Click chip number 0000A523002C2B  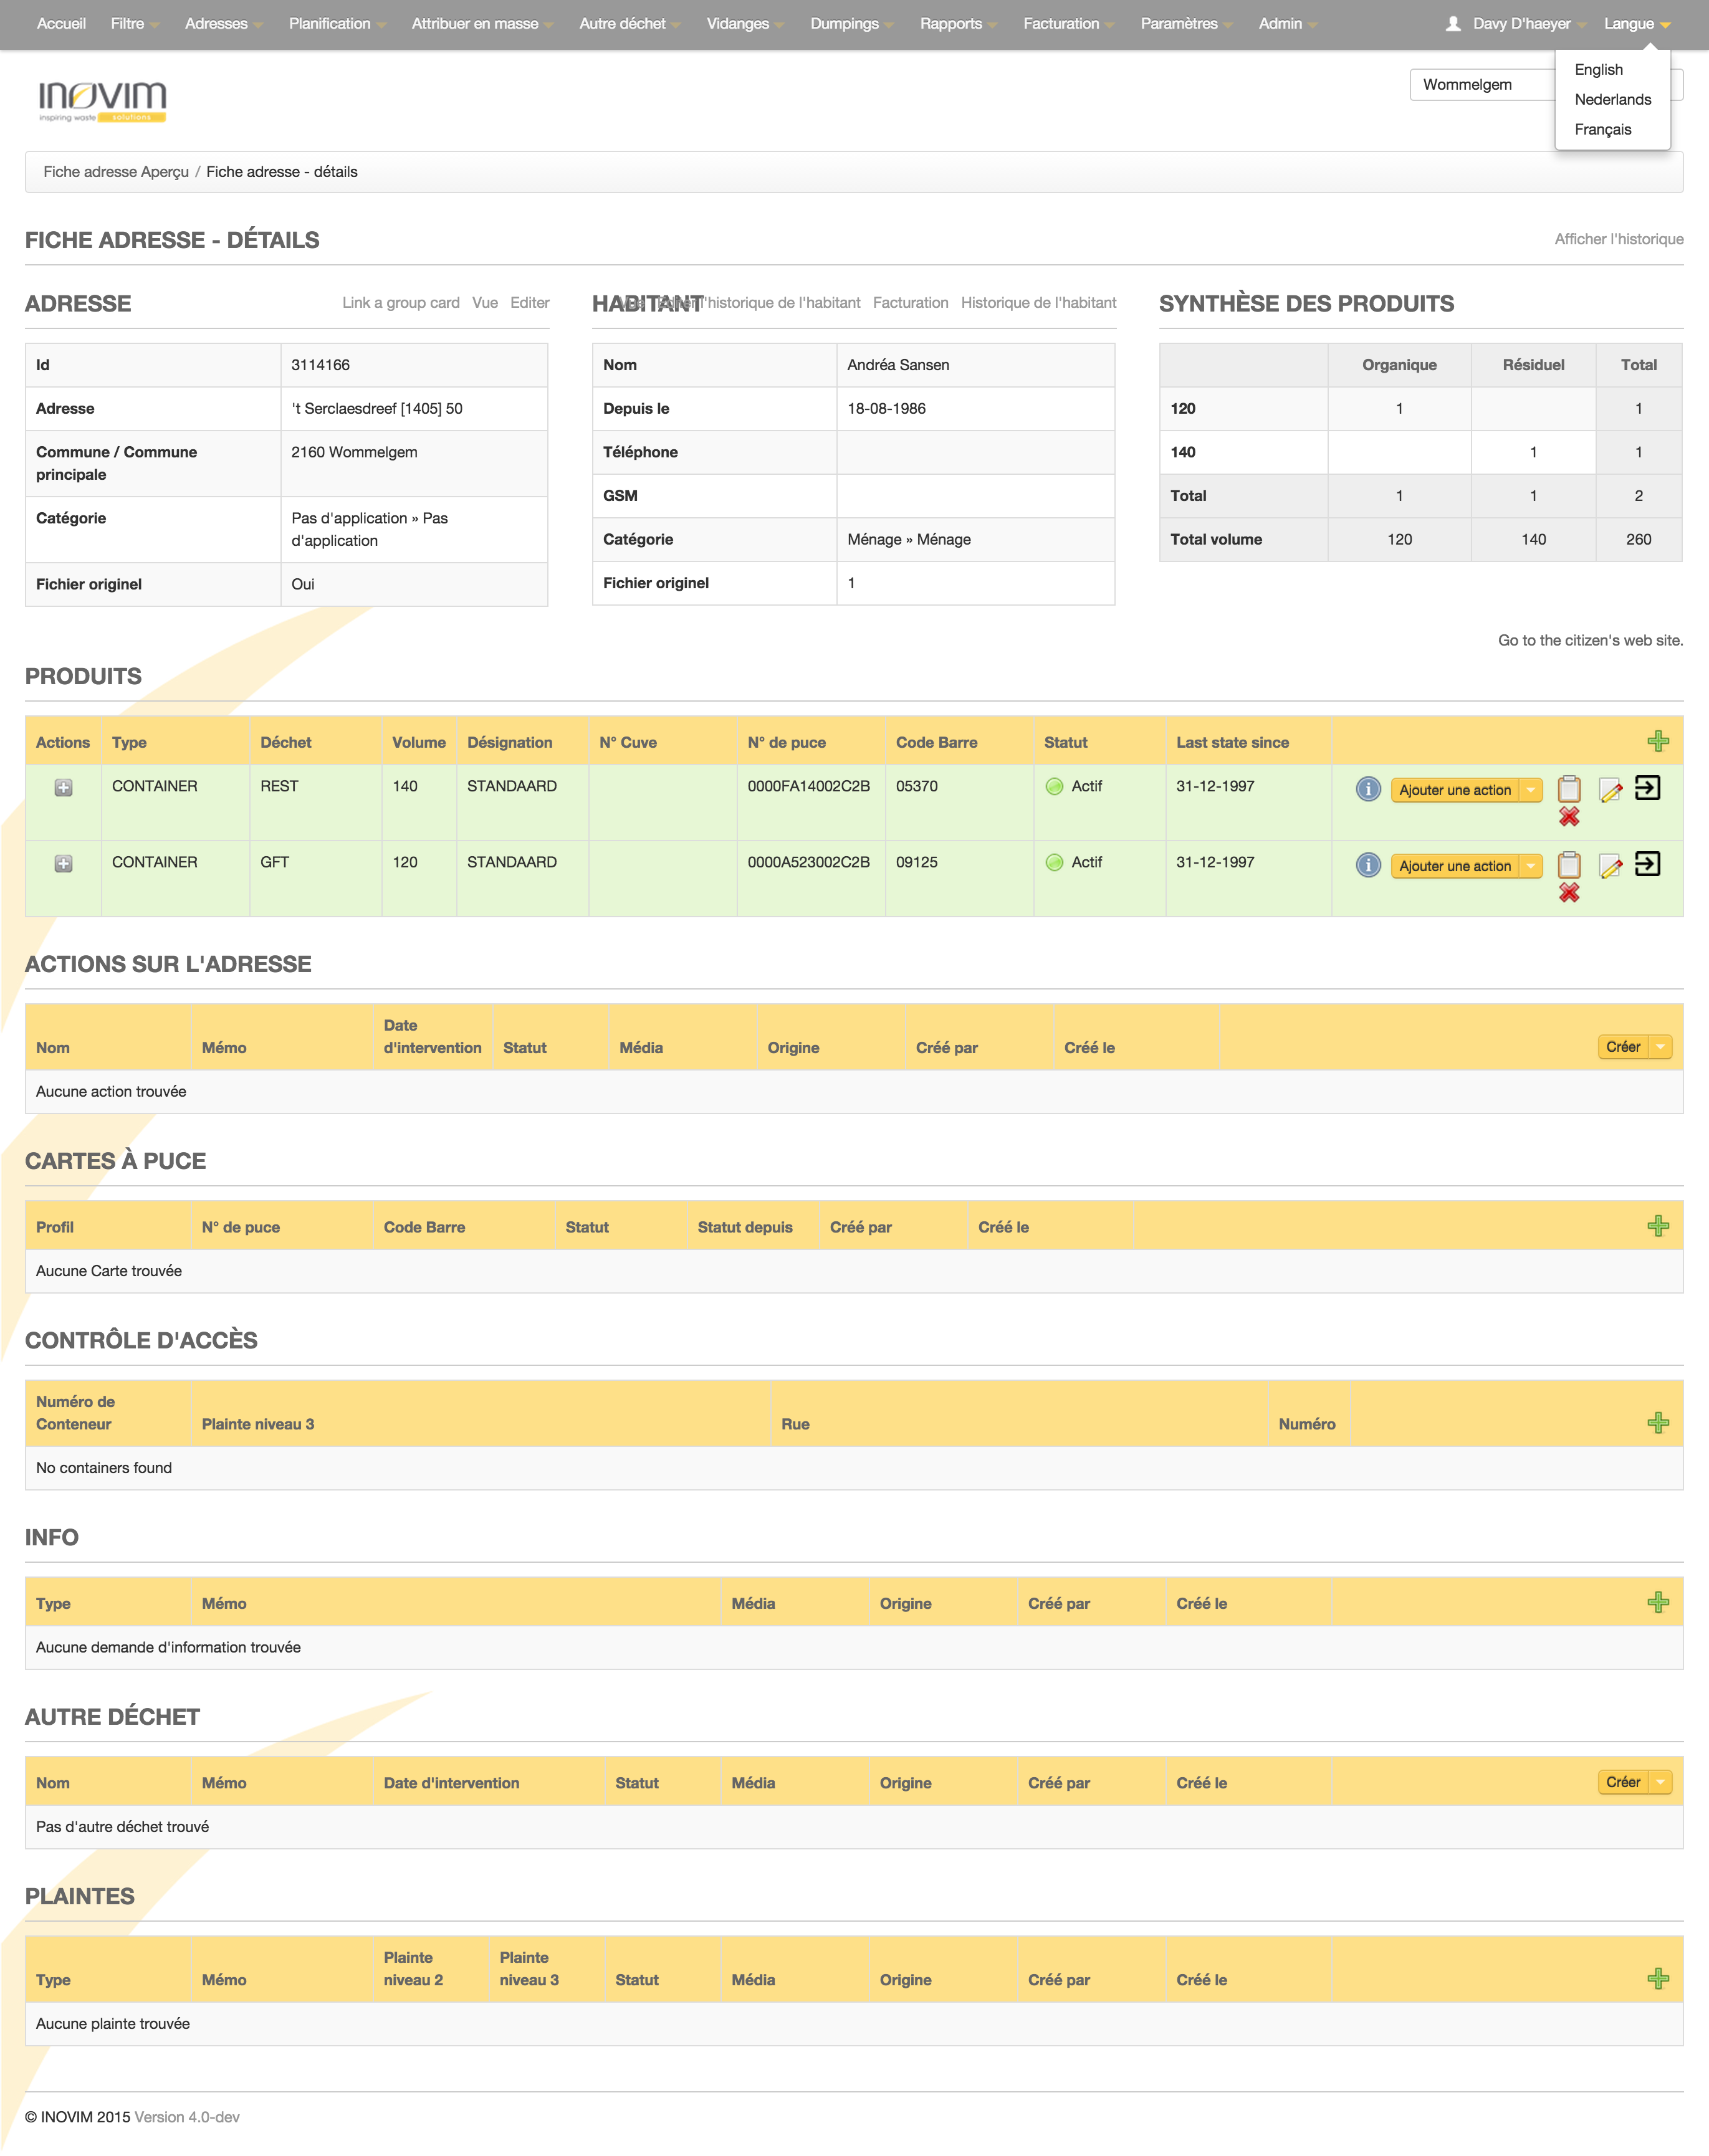click(x=809, y=862)
